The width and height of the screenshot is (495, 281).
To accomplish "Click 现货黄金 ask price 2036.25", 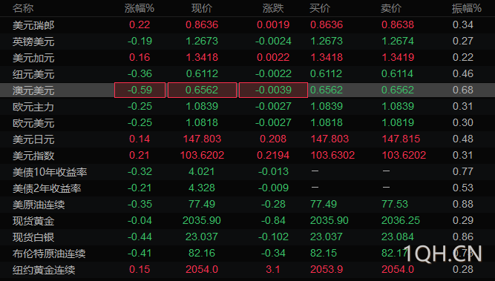I will pyautogui.click(x=401, y=220).
